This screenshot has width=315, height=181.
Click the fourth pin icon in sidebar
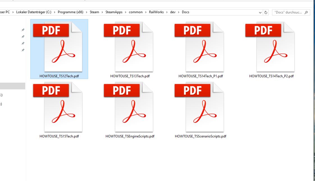tap(23, 50)
